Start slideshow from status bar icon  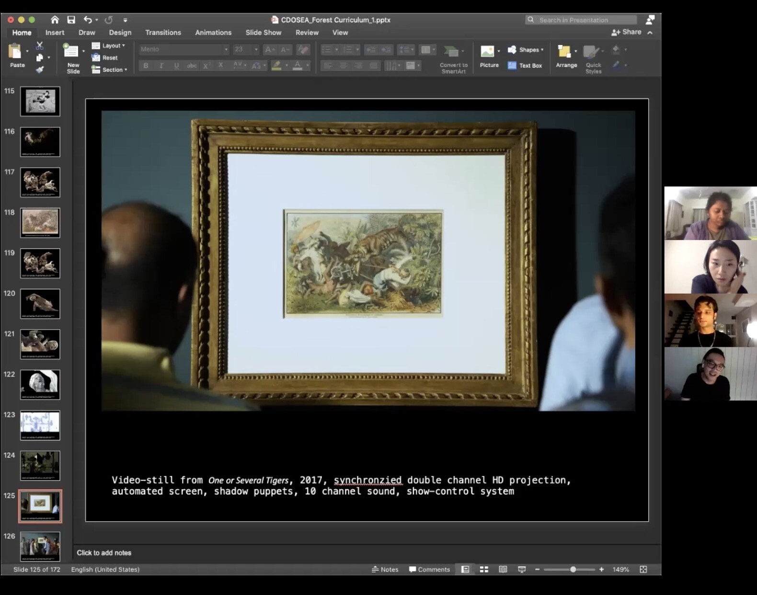522,569
